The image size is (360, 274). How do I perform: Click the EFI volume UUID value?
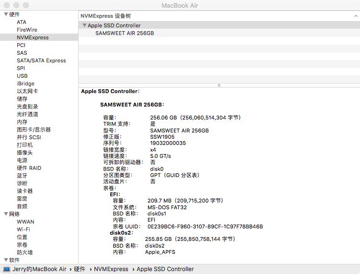pyautogui.click(x=205, y=226)
